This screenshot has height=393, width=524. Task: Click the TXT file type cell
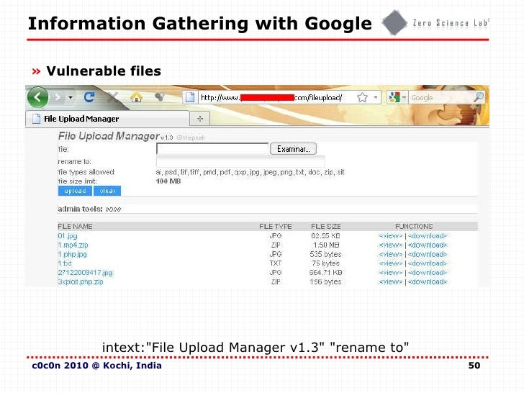(276, 263)
